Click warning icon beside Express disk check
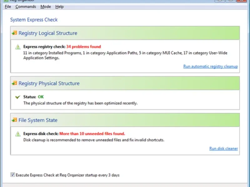The width and height of the screenshot is (250, 187). pyautogui.click(x=18, y=134)
